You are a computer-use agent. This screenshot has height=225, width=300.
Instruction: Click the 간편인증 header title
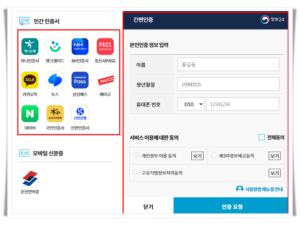143,19
